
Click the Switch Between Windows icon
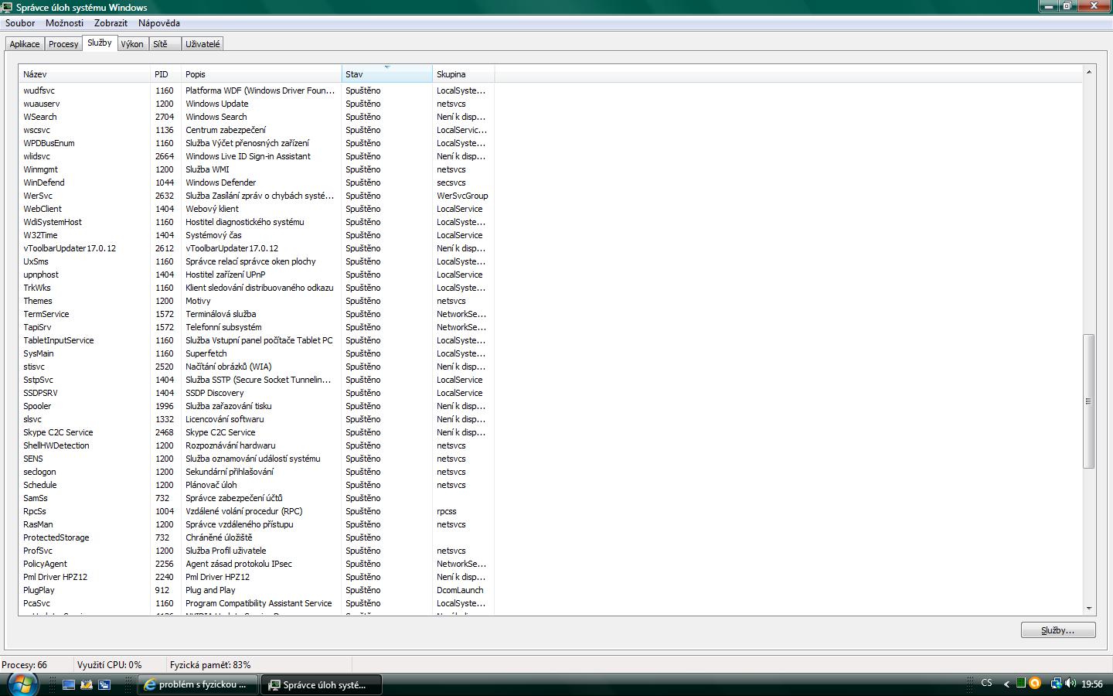point(104,684)
